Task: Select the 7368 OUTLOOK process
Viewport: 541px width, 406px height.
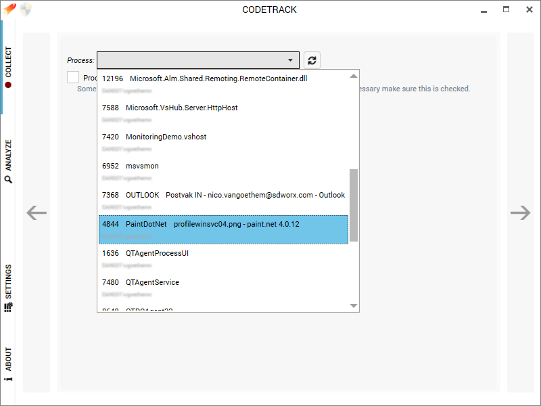Action: pyautogui.click(x=223, y=200)
